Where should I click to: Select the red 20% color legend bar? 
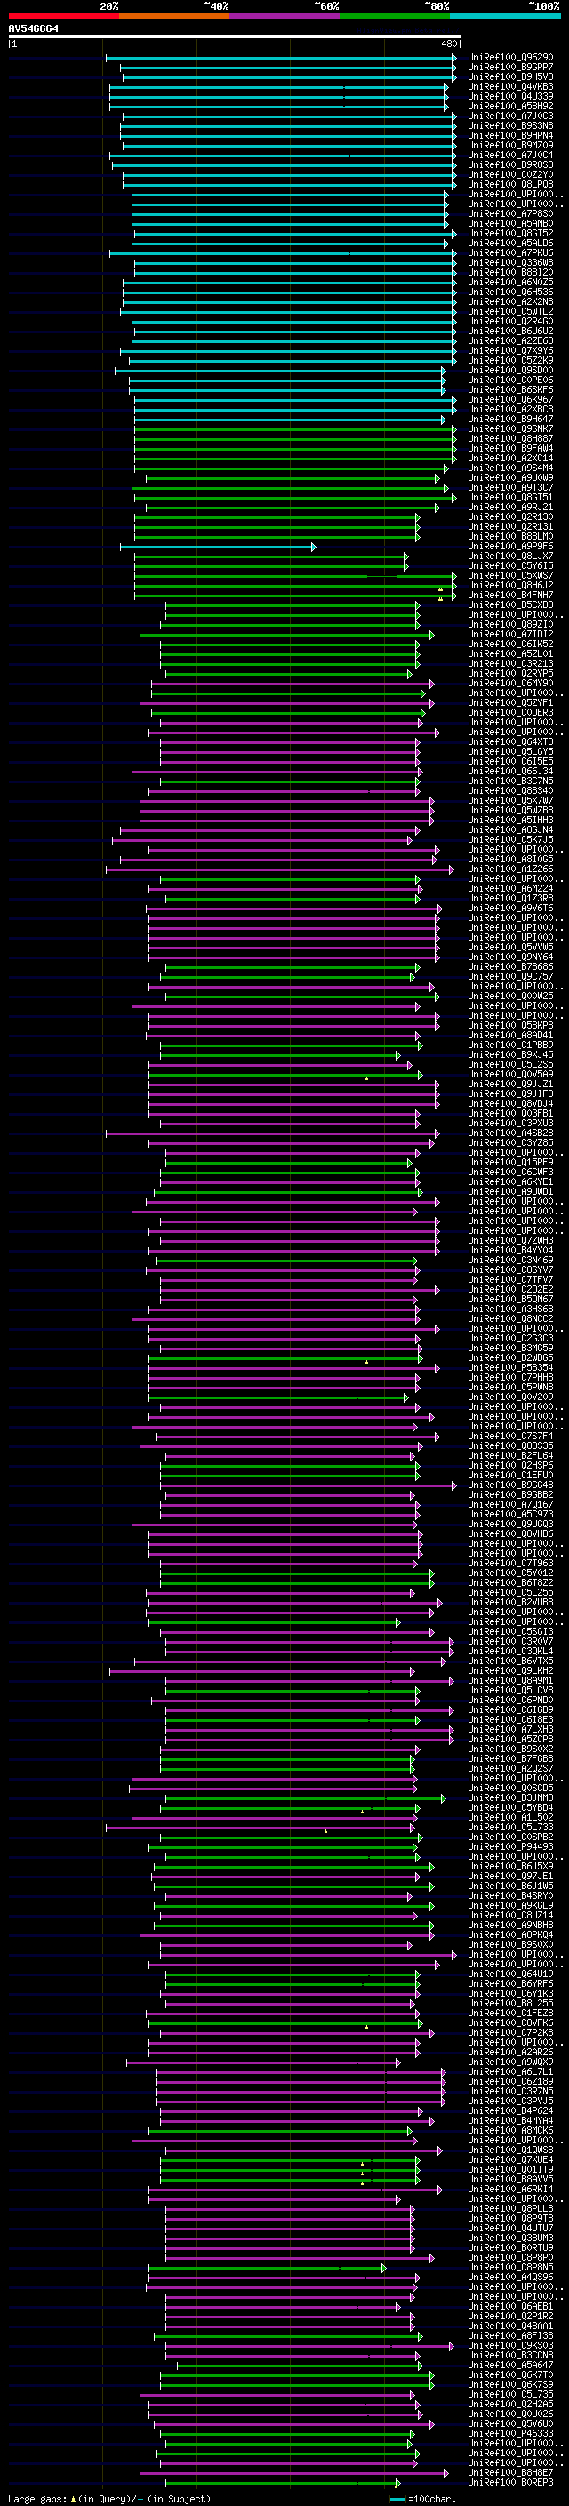click(x=63, y=16)
